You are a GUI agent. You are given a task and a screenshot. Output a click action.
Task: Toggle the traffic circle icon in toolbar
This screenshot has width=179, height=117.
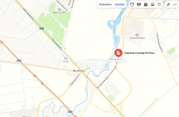tap(132, 4)
